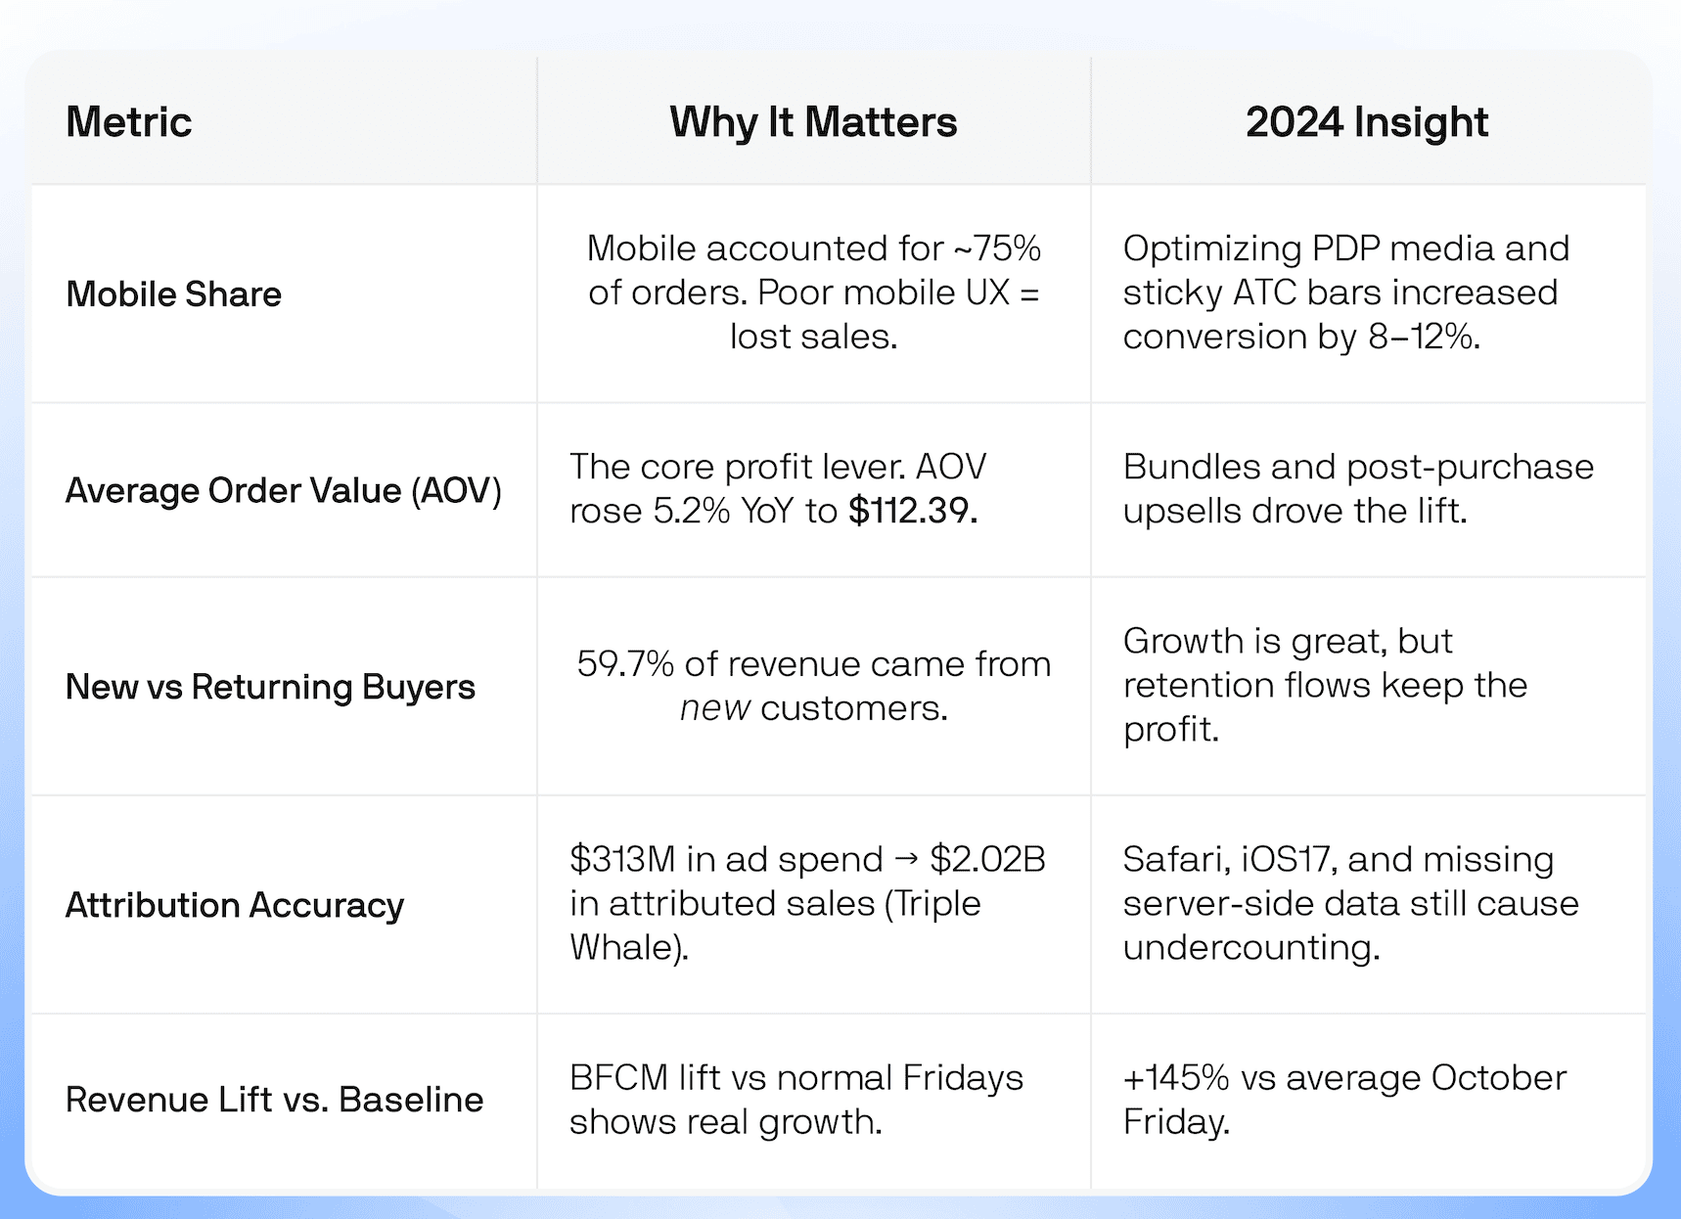Click the italic word new
Viewport: 1681px width, 1219px height.
pos(715,708)
